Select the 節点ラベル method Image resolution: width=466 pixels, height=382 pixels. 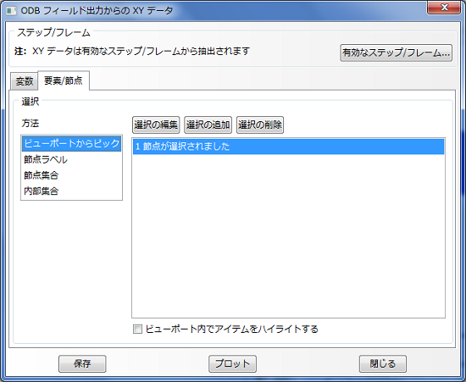tap(46, 159)
